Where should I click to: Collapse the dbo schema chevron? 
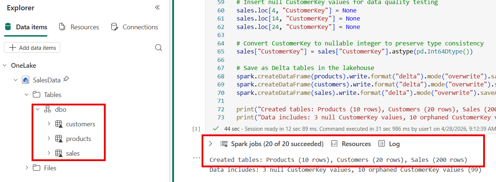(x=37, y=109)
